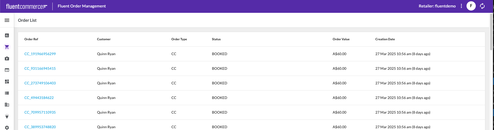Click order link CC_49443184622
This screenshot has height=130, width=494.
click(x=39, y=98)
